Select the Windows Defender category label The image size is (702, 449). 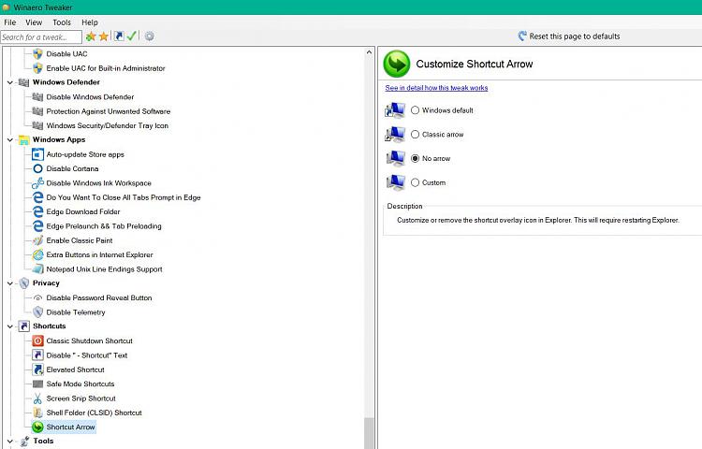point(66,82)
